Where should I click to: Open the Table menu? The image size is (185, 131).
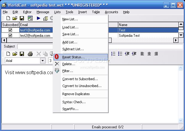coord(96,12)
